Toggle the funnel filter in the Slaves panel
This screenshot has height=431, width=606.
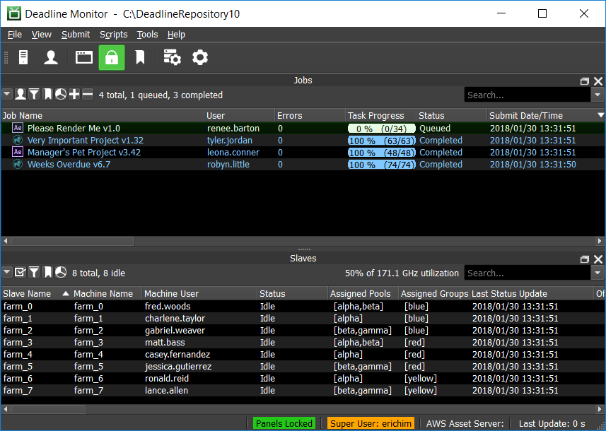(x=34, y=272)
